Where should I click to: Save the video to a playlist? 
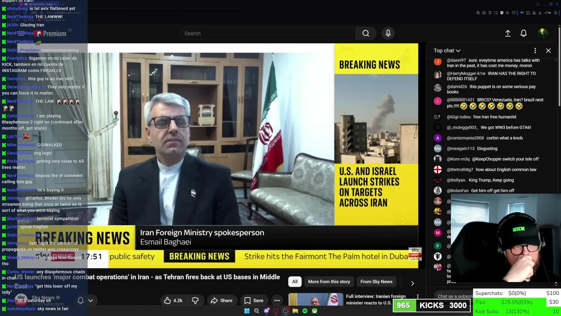254,301
